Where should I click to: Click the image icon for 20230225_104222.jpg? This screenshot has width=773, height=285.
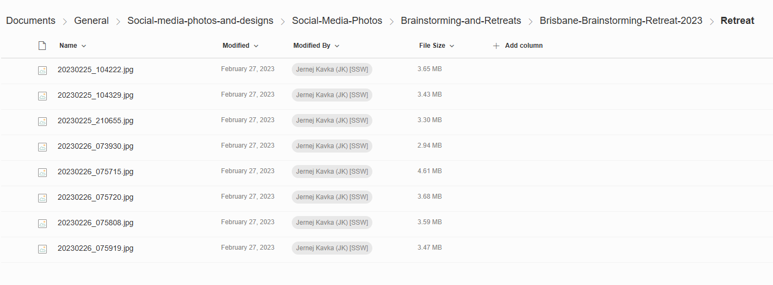click(42, 70)
